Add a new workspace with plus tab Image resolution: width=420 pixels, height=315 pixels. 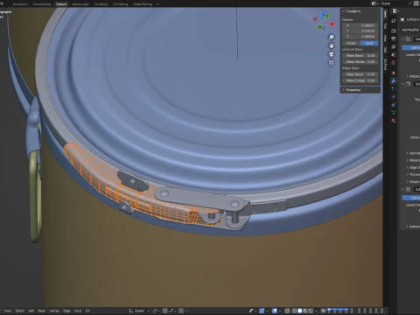click(x=157, y=4)
